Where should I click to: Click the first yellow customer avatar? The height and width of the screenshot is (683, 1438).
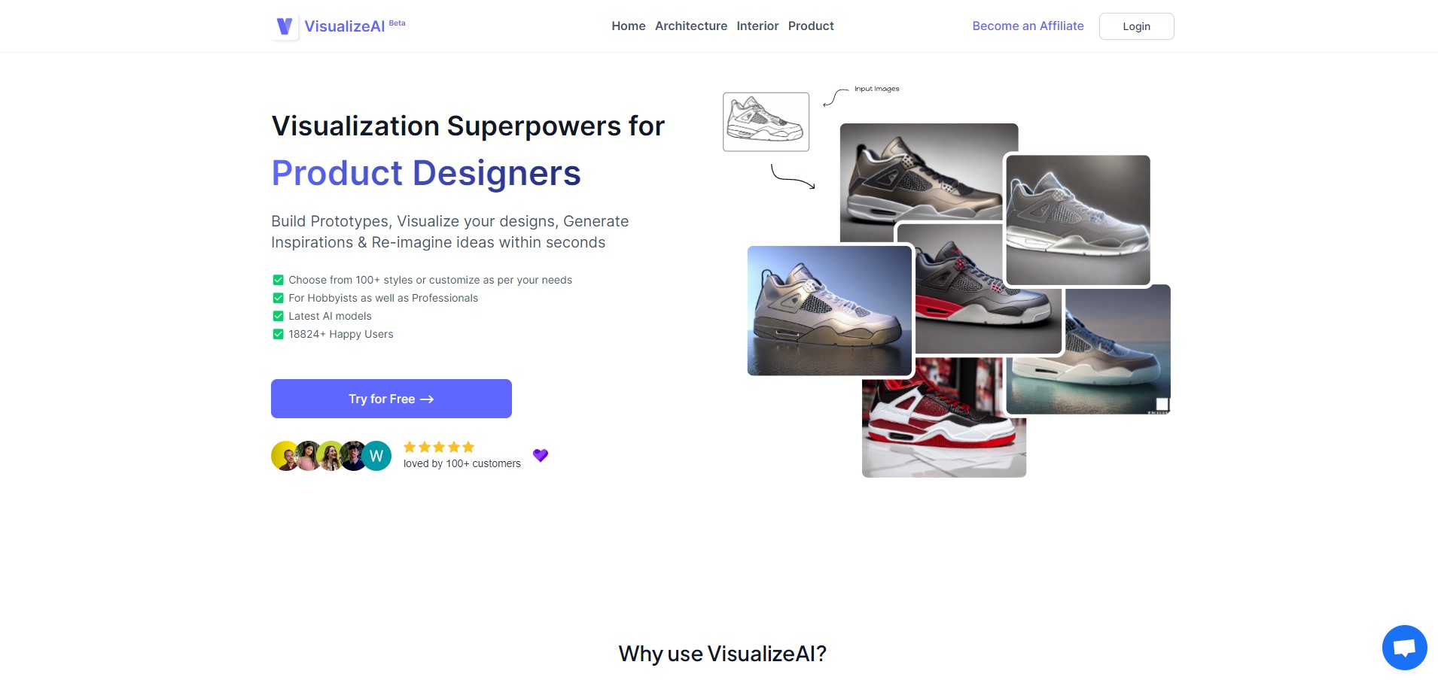[x=284, y=456]
